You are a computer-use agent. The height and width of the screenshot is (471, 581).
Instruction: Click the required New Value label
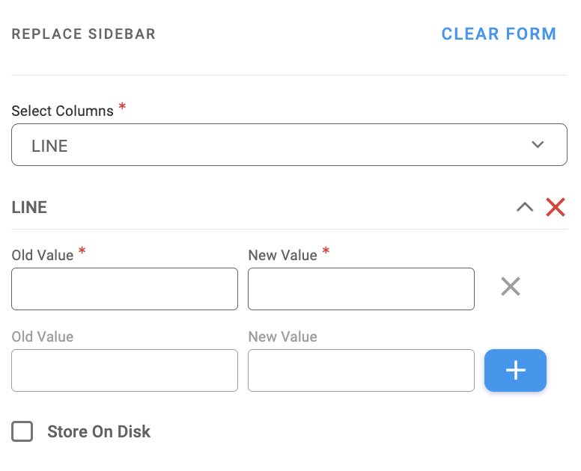pyautogui.click(x=283, y=255)
